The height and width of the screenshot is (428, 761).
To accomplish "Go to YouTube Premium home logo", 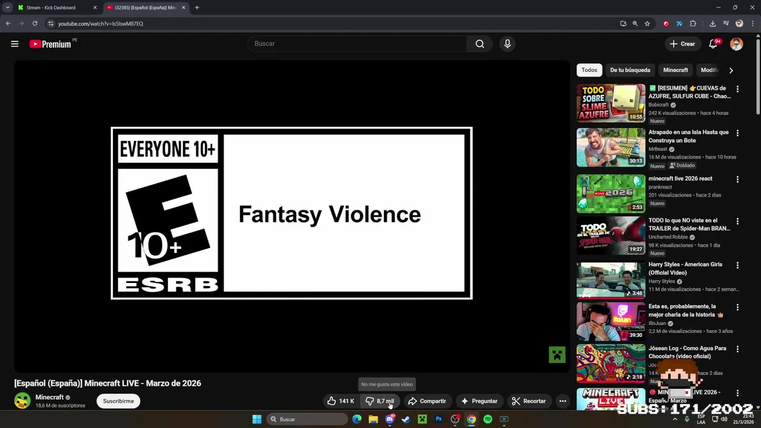I will (x=51, y=44).
